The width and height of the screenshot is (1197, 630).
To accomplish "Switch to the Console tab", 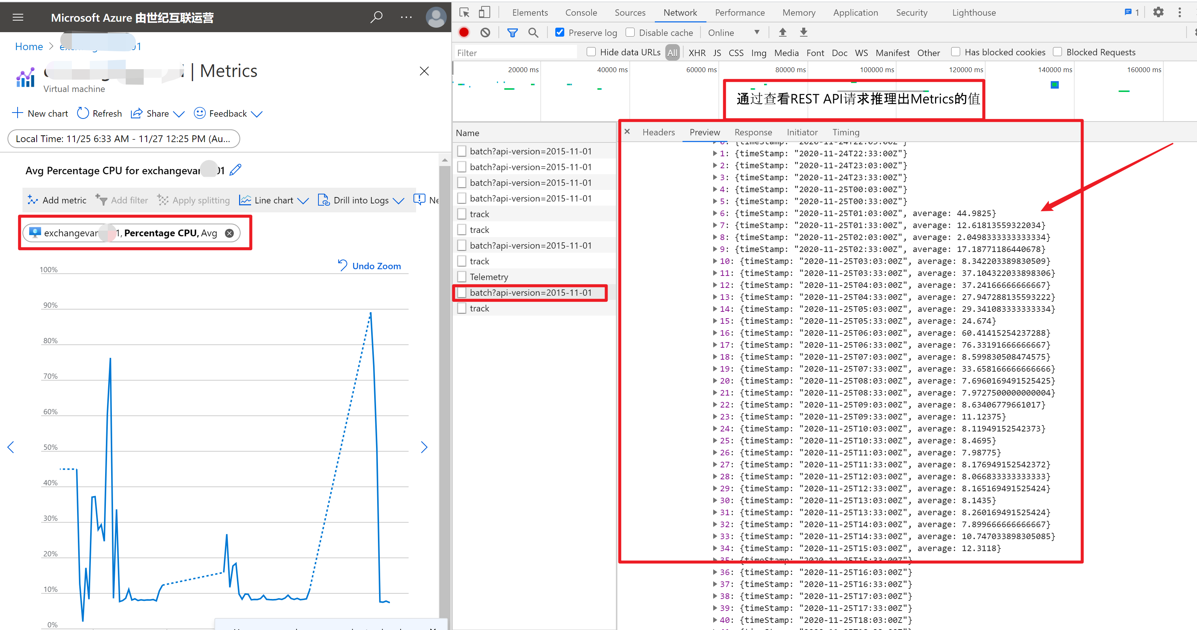I will click(x=581, y=13).
